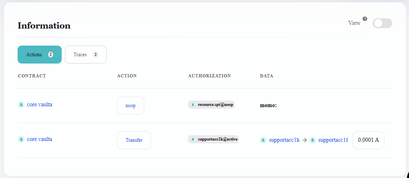
Task: Click account icon beside core.vaulta in noop row
Action: pos(21,105)
